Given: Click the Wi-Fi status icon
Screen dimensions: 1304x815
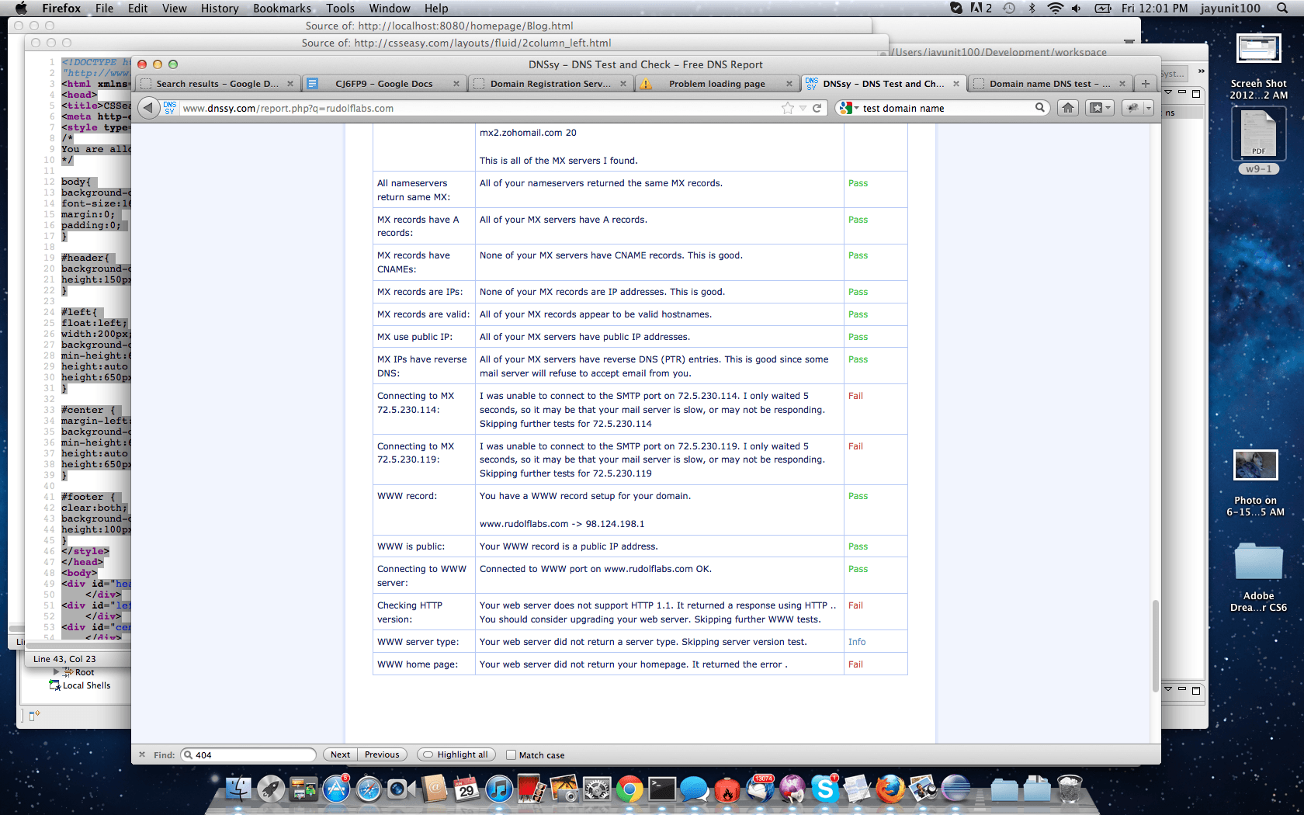Looking at the screenshot, I should pos(1055,8).
